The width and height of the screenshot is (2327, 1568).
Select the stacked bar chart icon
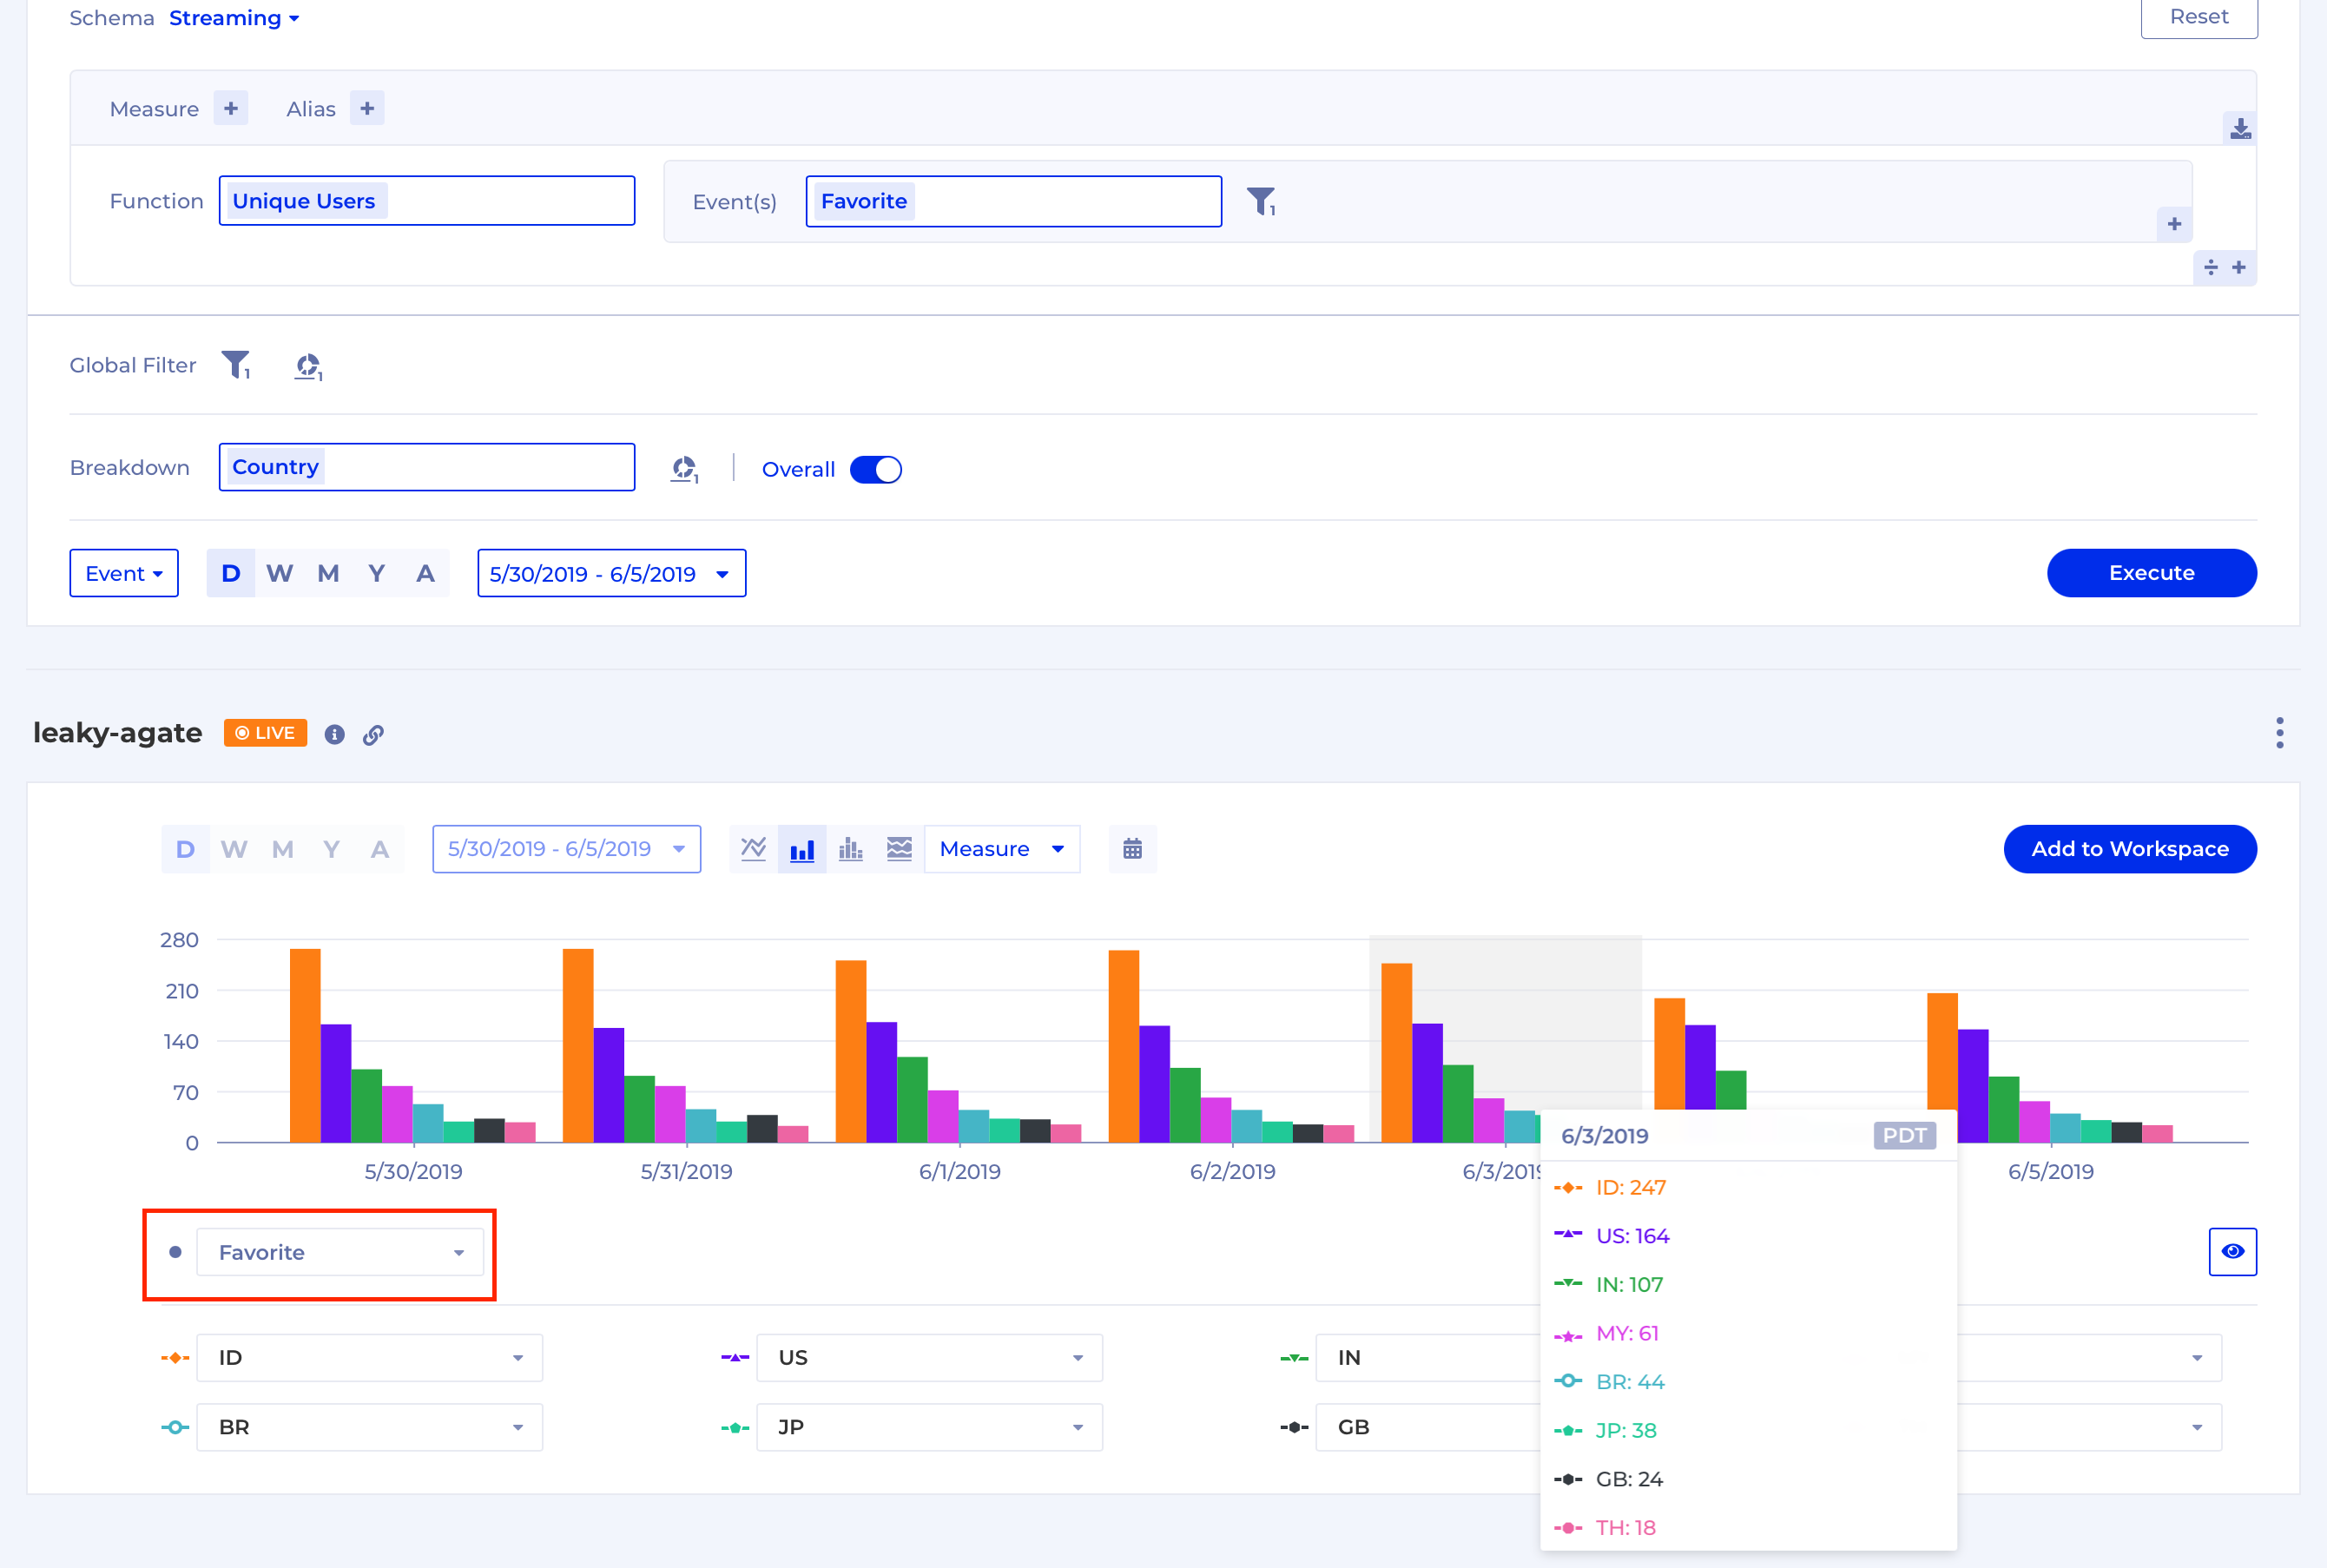[x=851, y=849]
